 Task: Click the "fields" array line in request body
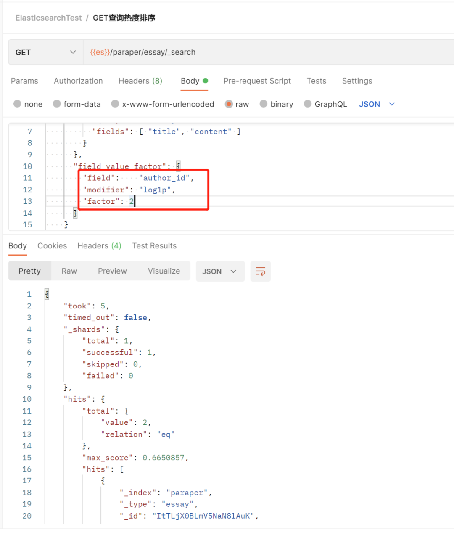166,132
